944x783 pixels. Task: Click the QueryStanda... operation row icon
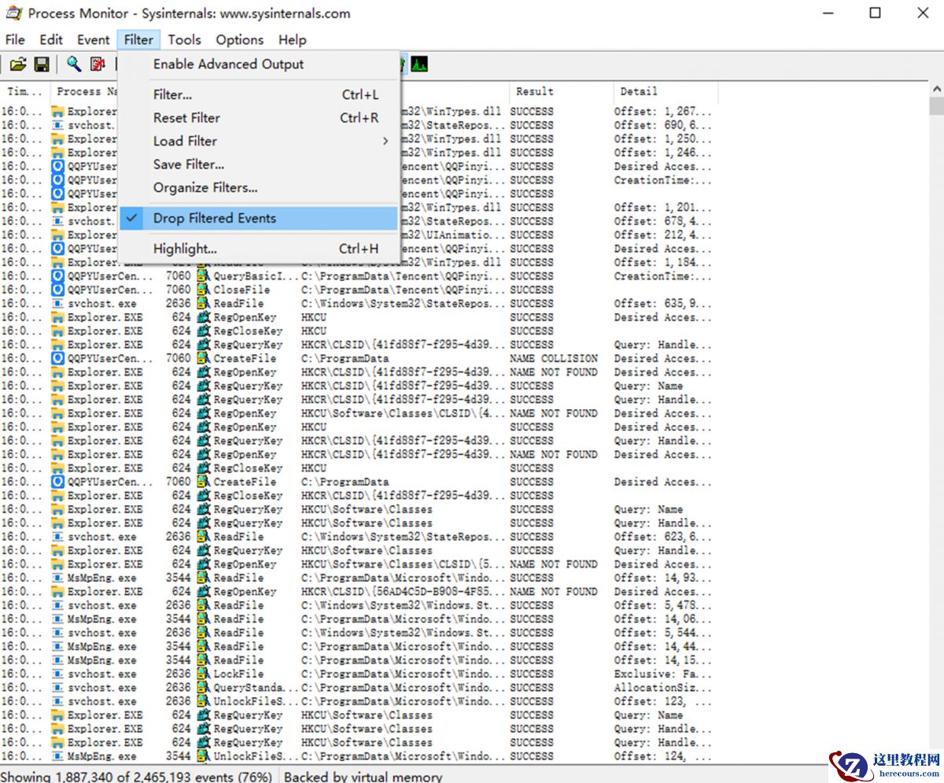point(203,688)
